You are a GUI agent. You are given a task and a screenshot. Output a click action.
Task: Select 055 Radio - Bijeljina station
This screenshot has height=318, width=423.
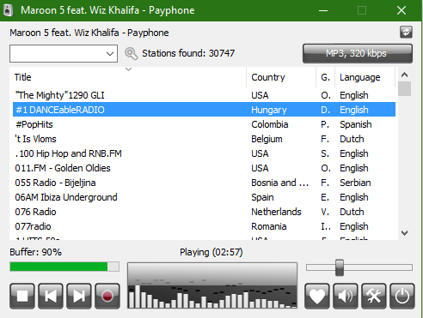pos(204,183)
